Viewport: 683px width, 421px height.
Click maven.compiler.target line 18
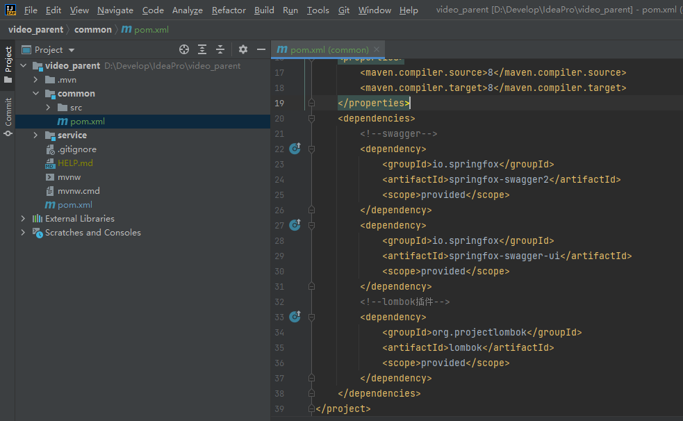(x=493, y=88)
